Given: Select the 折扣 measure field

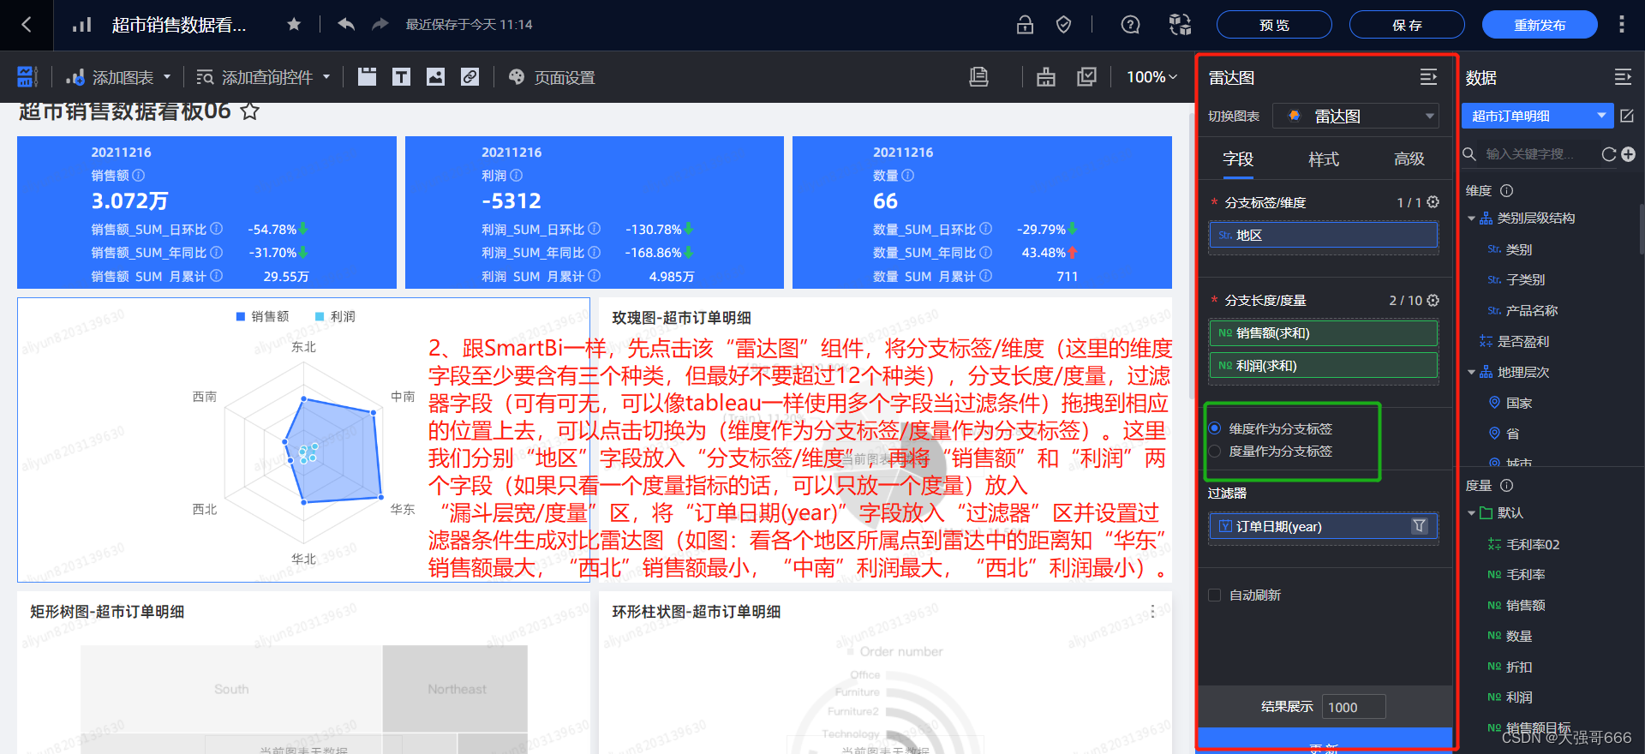Looking at the screenshot, I should pos(1519,667).
